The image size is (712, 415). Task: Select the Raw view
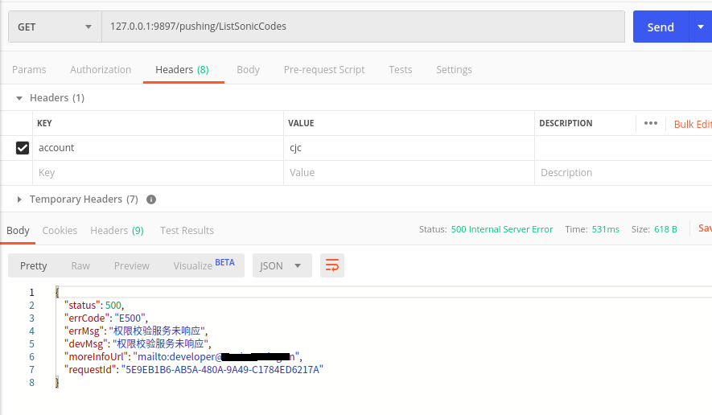point(80,265)
